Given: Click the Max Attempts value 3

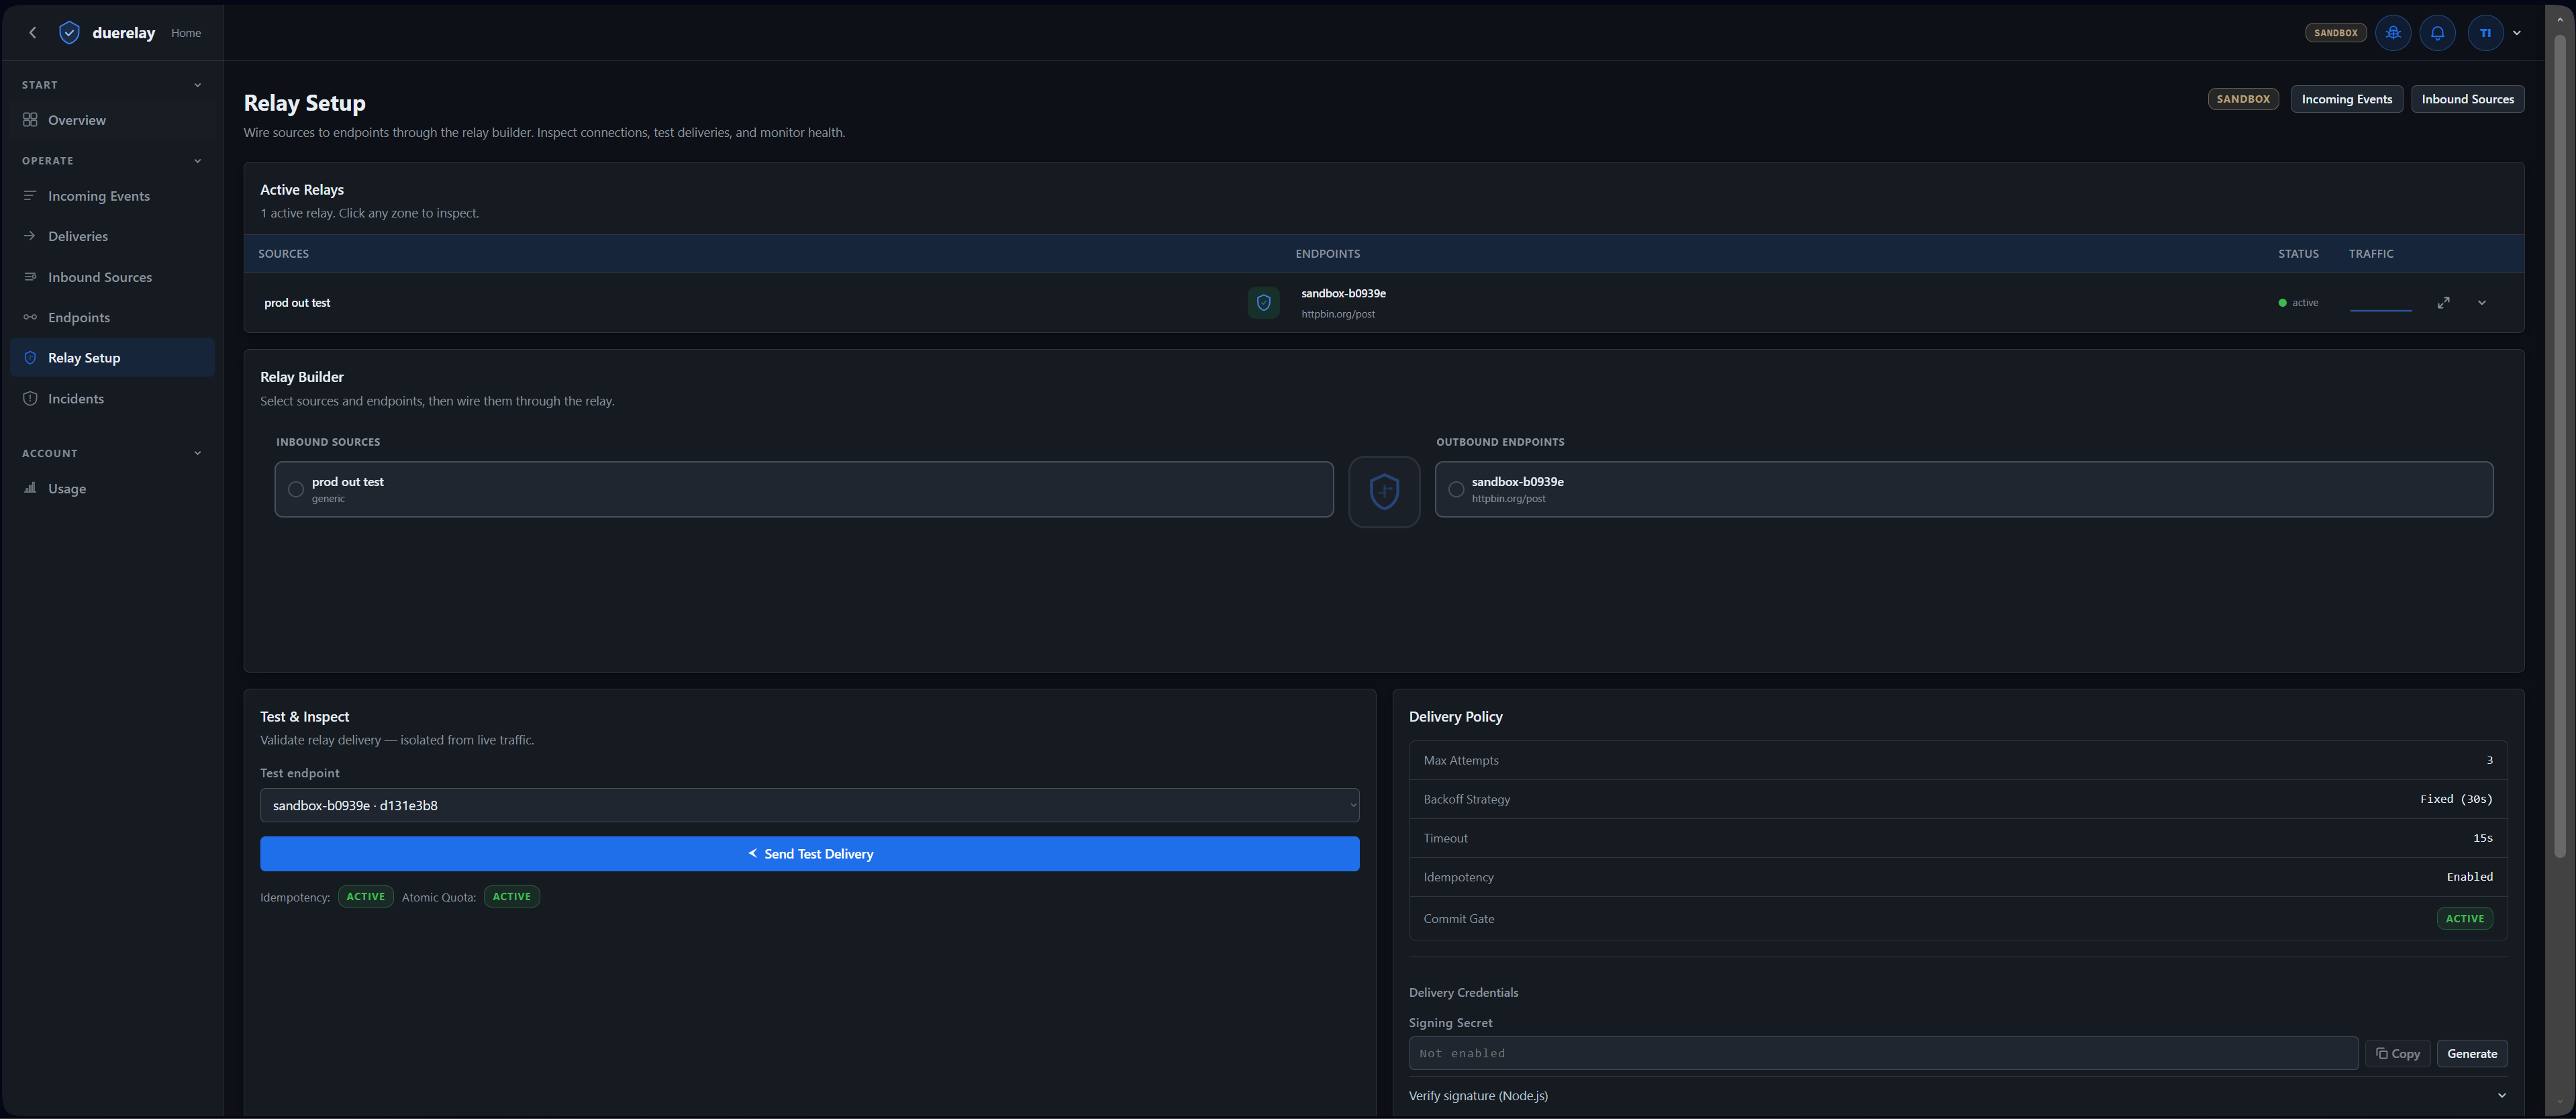Looking at the screenshot, I should click(2489, 760).
